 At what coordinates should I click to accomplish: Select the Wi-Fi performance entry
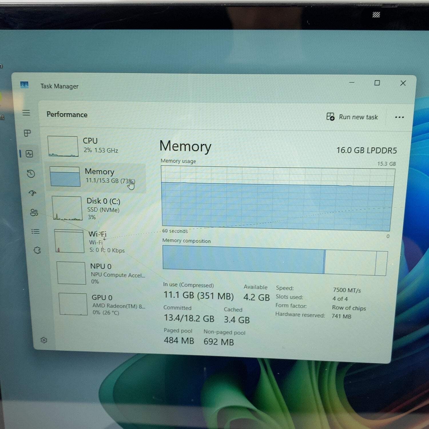tap(100, 242)
